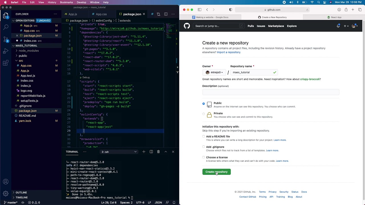
Task: Open the GitHub Marketplace link
Action: [x=276, y=26]
